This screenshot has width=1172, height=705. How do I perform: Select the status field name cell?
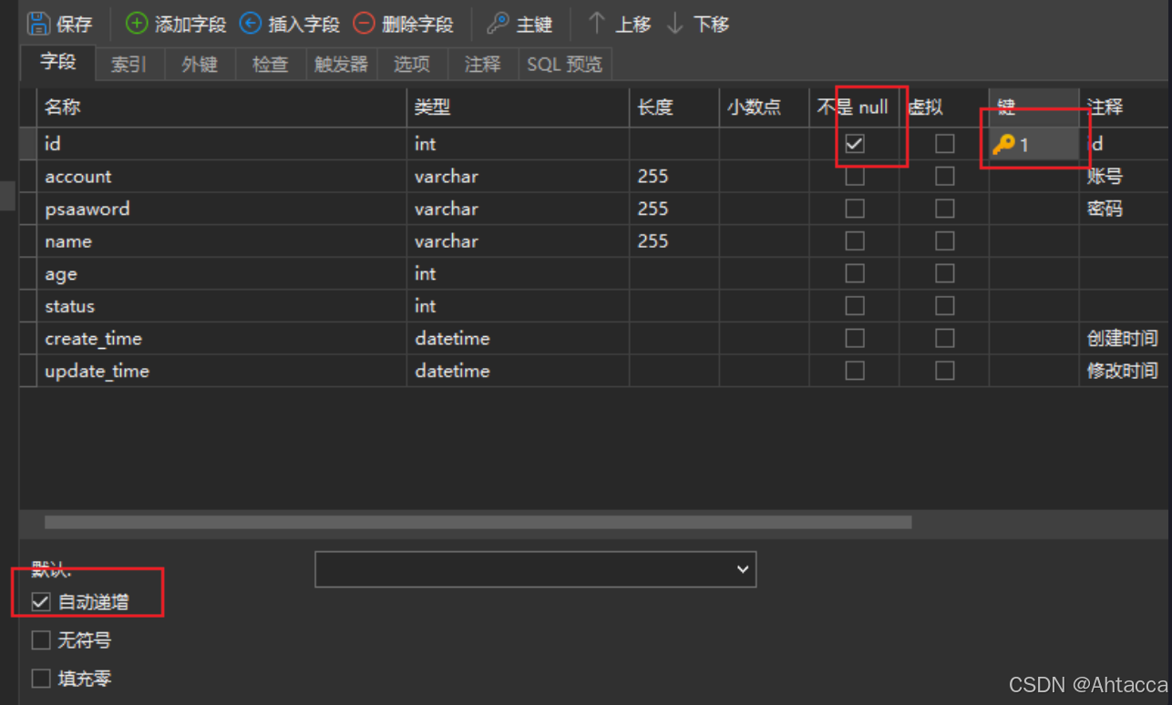click(x=221, y=306)
